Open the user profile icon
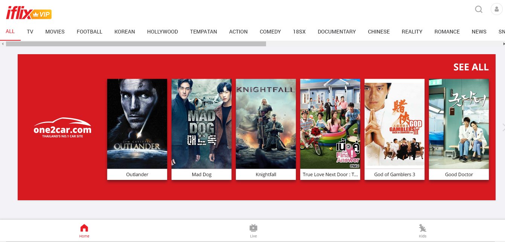 [x=497, y=9]
